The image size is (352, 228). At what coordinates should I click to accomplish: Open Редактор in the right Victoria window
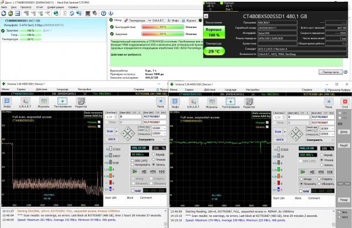pos(249,103)
